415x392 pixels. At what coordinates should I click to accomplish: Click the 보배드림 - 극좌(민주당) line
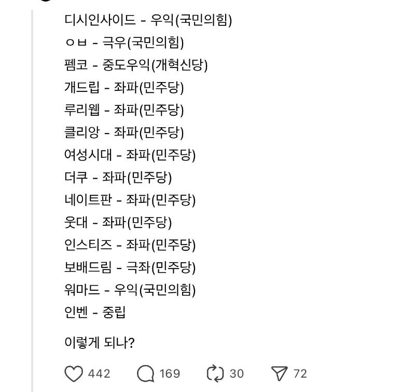coord(130,267)
